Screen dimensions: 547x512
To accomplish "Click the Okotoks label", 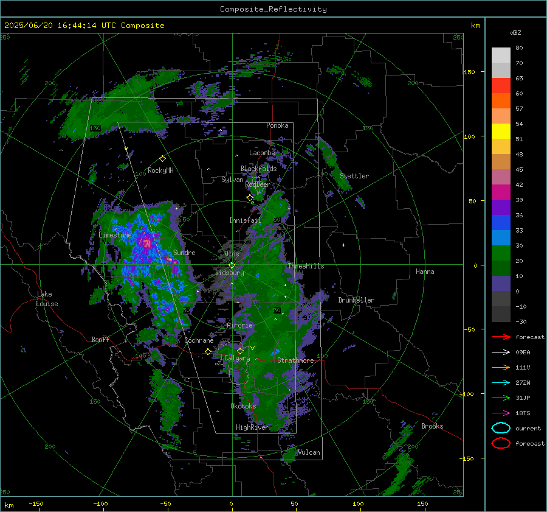I will click(243, 406).
